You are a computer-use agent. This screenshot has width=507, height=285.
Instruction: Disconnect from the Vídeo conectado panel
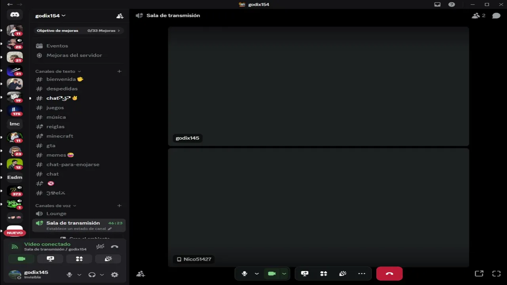(x=114, y=247)
